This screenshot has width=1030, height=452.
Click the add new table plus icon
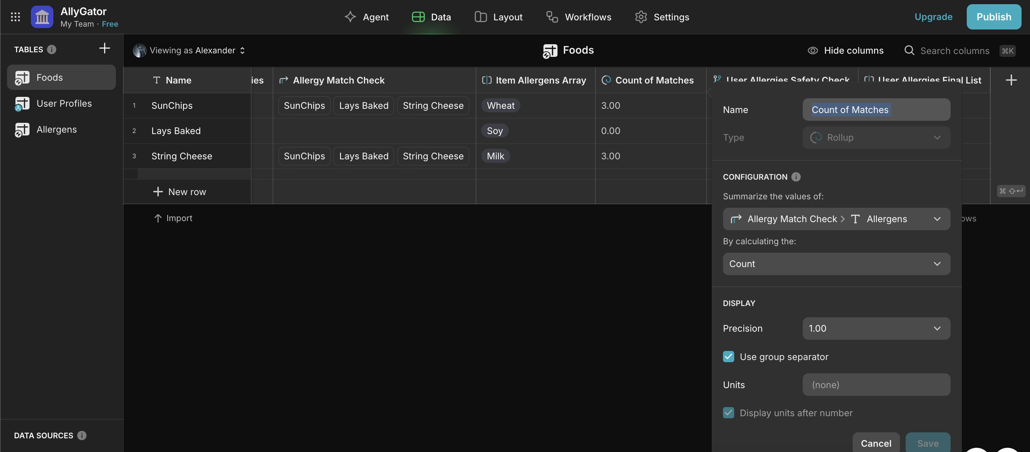click(x=104, y=49)
